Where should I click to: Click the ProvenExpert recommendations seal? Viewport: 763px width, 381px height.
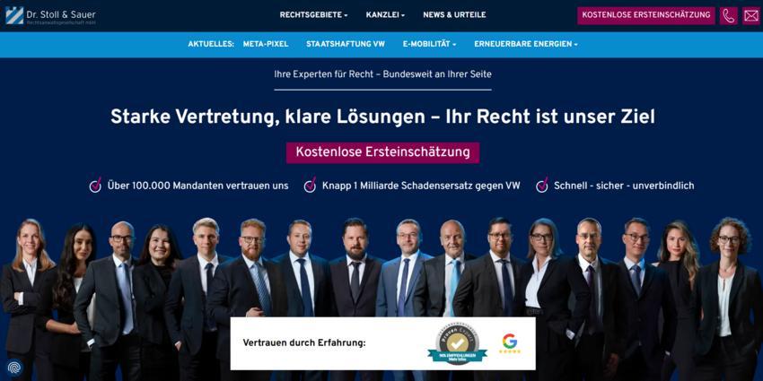pyautogui.click(x=457, y=344)
